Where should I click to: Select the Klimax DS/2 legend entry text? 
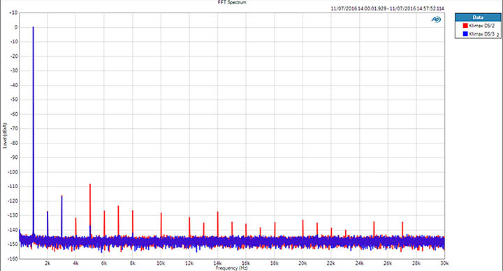(x=482, y=26)
